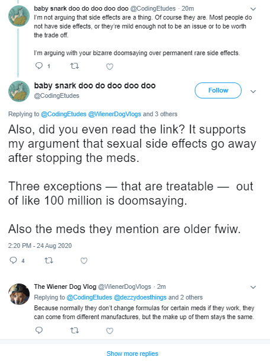Retweet the first tweet in the thread
The width and height of the screenshot is (270, 363).
point(75,66)
